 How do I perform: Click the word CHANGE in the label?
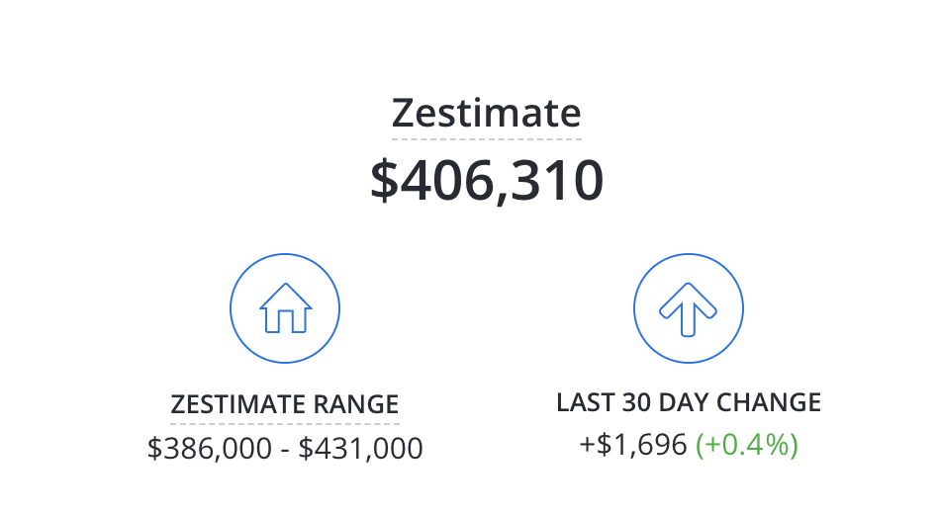point(769,403)
